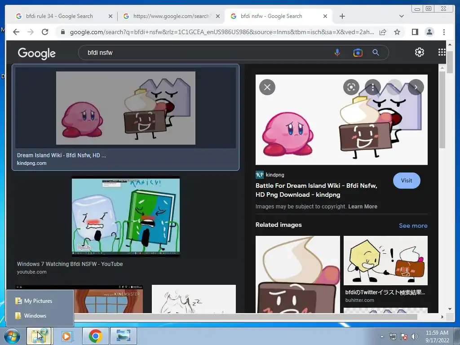Go back to the previous page
The width and height of the screenshot is (460, 345).
(16, 32)
